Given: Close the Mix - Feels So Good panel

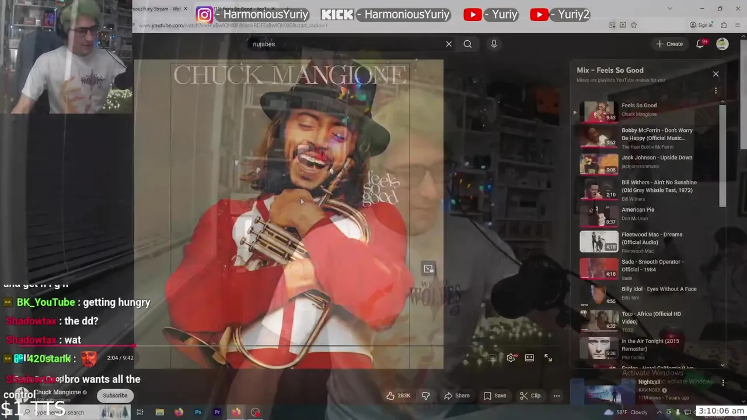Looking at the screenshot, I should pos(715,74).
